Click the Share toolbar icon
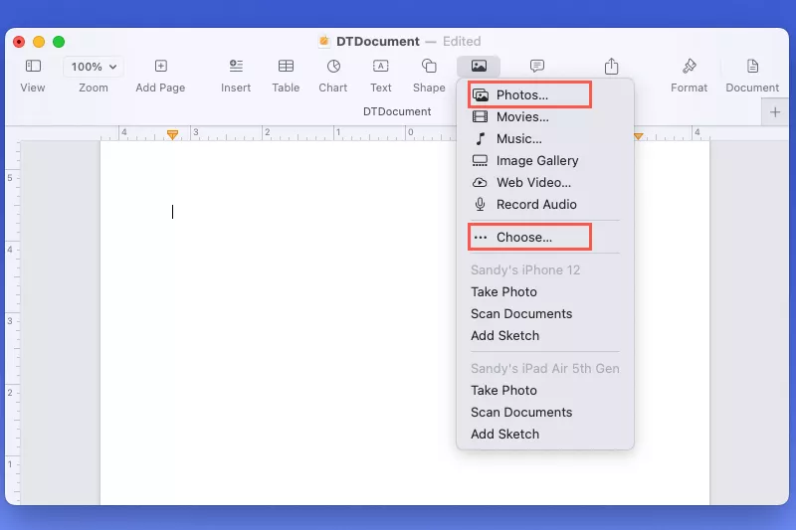The image size is (796, 530). click(612, 66)
